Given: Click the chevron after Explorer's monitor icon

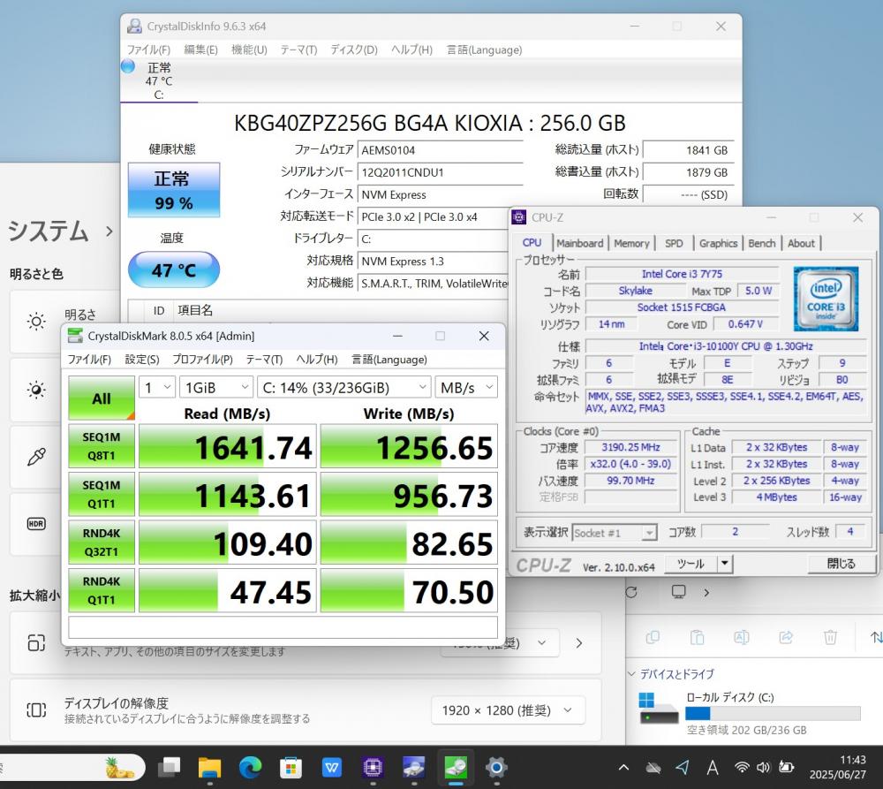Looking at the screenshot, I should 706,592.
